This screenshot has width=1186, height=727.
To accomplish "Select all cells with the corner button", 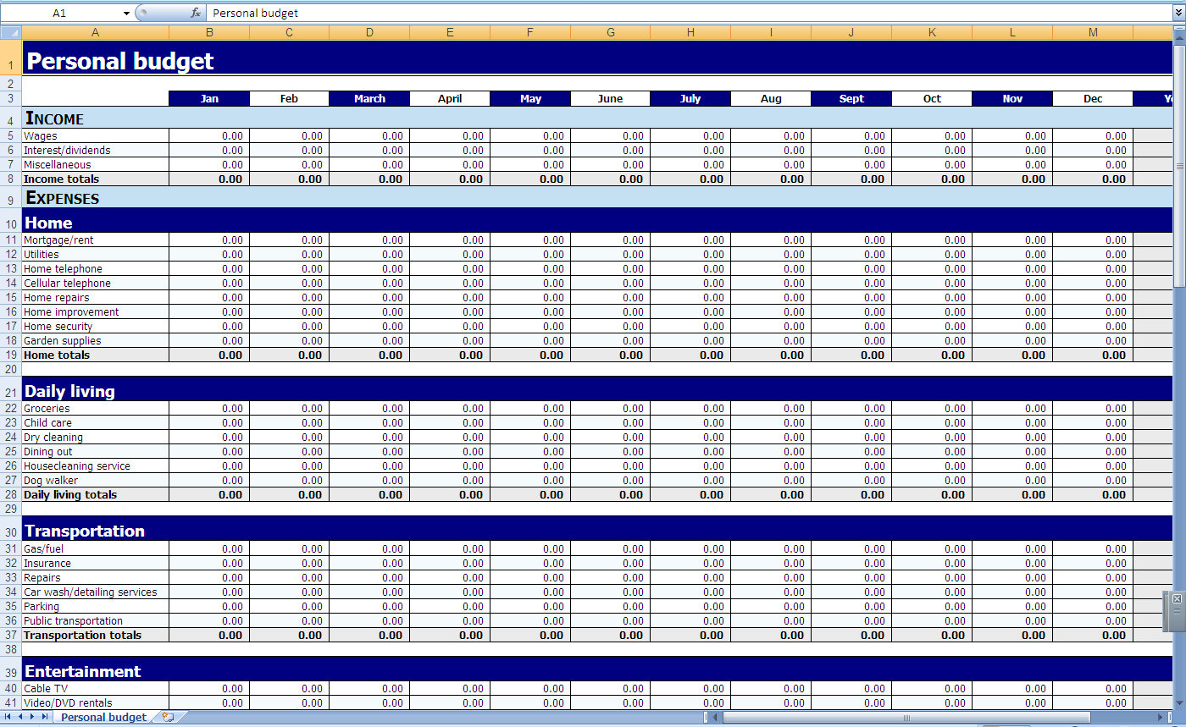I will coord(9,31).
